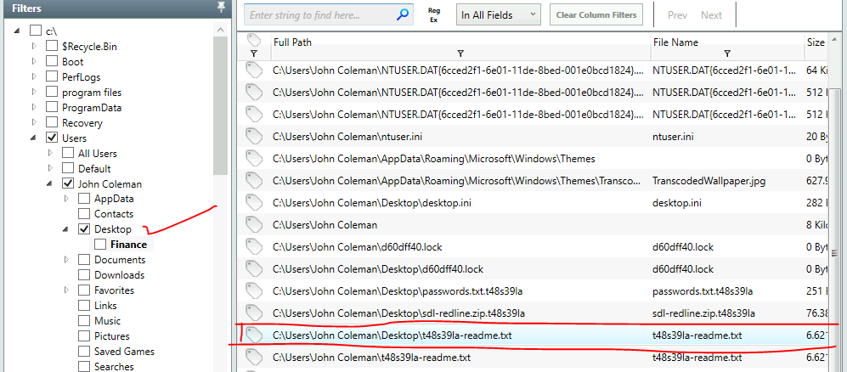Sort by the Size column header
Image resolution: width=847 pixels, height=372 pixels.
[816, 42]
